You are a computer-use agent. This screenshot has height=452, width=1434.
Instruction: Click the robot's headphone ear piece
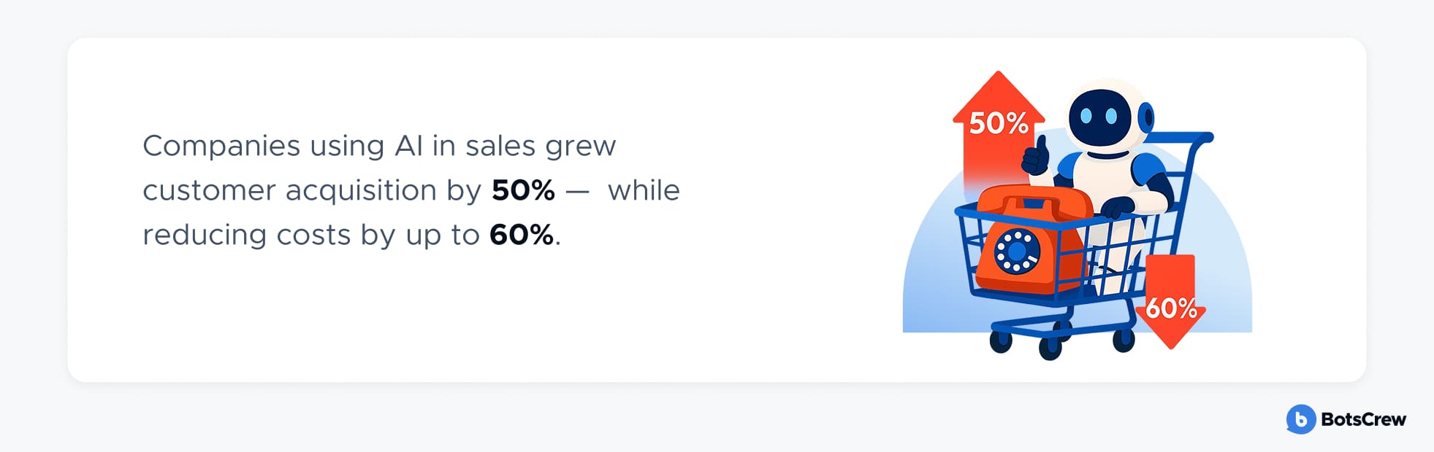pos(1147,117)
